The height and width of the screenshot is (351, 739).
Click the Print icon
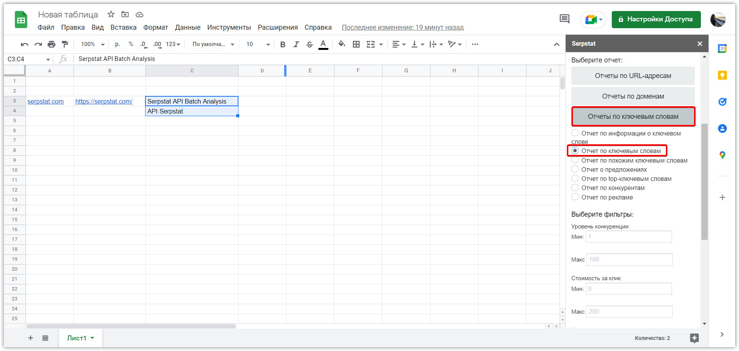tap(51, 45)
